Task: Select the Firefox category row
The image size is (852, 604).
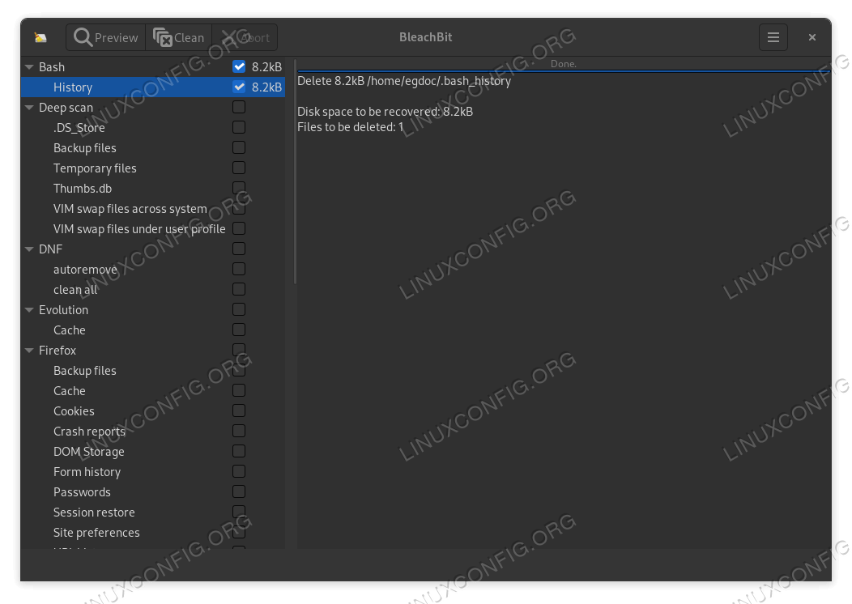Action: click(x=153, y=351)
